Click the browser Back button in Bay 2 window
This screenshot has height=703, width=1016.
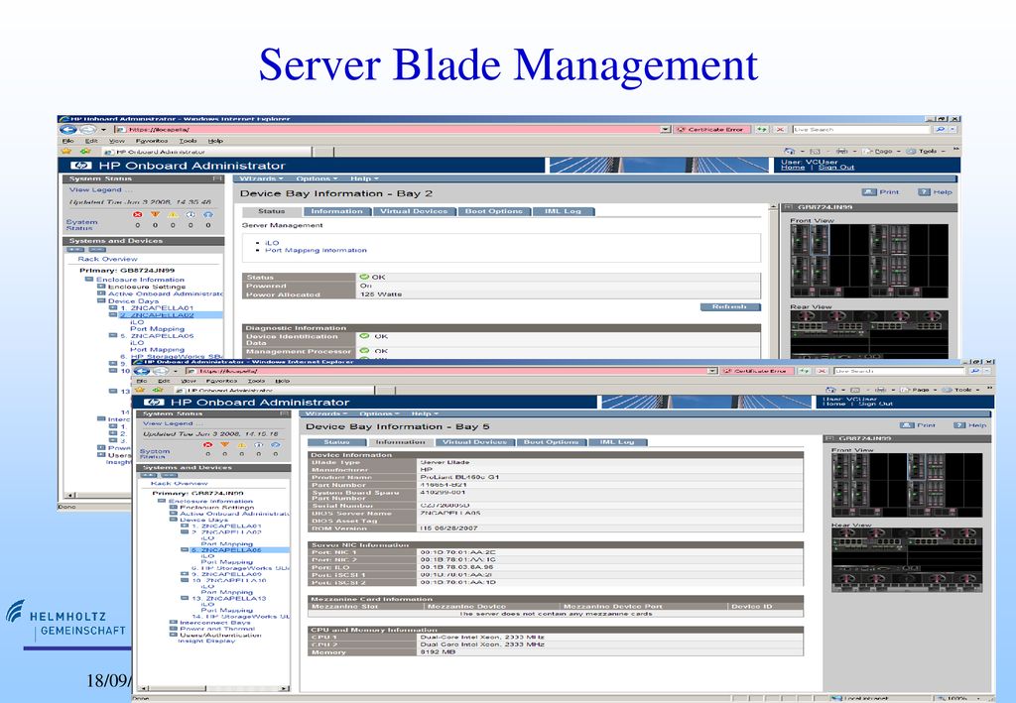68,130
